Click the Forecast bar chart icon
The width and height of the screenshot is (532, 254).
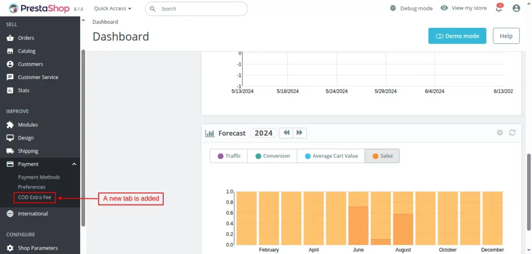(210, 133)
